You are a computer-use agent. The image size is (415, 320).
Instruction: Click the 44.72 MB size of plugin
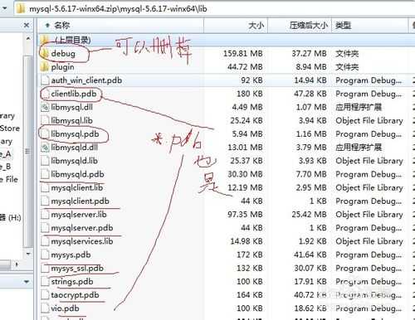[x=245, y=67]
